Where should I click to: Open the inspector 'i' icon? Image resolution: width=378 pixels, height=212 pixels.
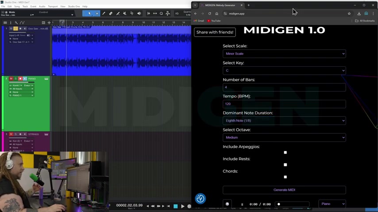click(11, 23)
